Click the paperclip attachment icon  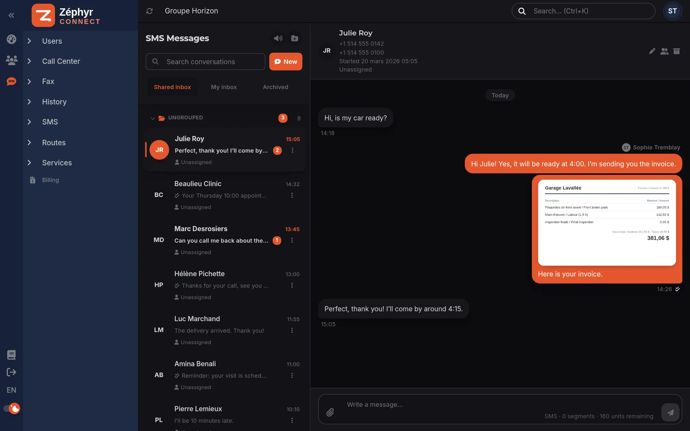(x=330, y=412)
